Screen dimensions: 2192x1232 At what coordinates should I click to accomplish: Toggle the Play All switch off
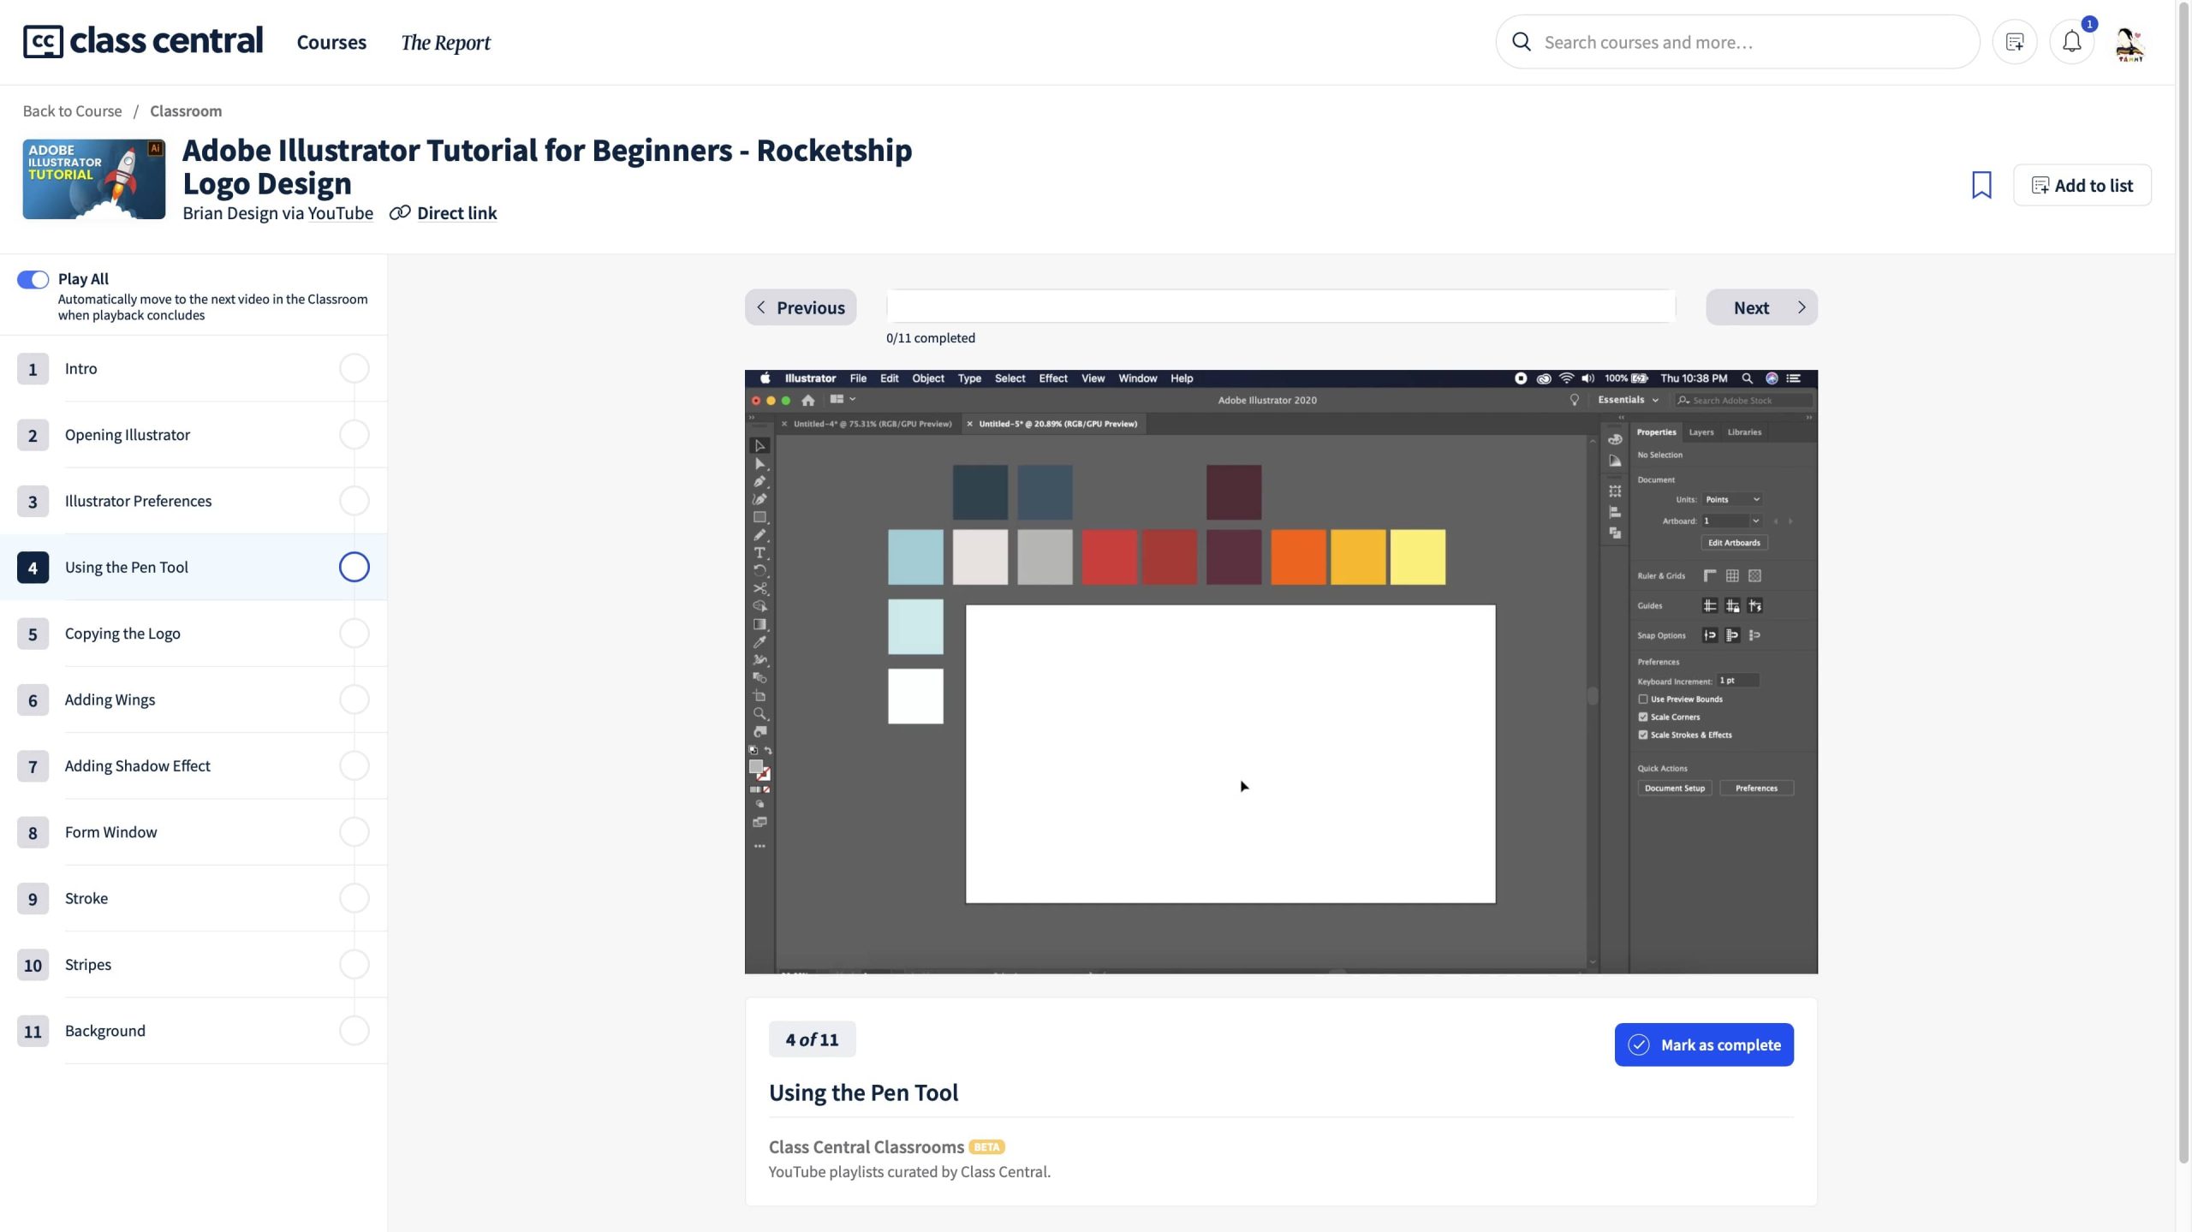pos(33,280)
